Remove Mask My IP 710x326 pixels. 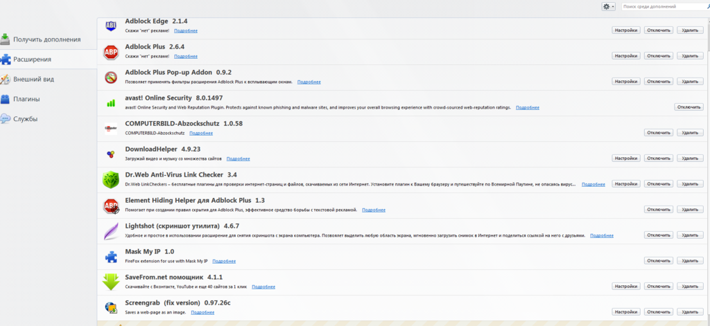(x=690, y=261)
